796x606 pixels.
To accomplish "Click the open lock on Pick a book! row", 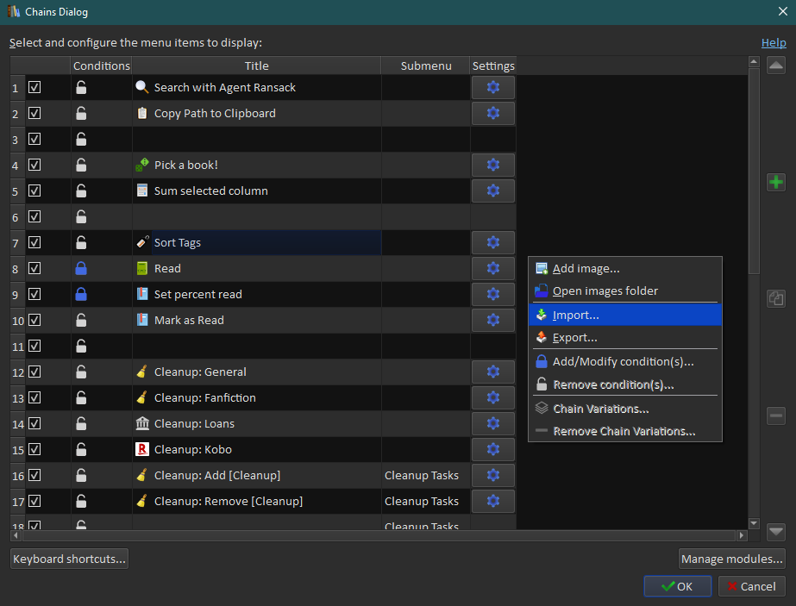I will pyautogui.click(x=81, y=166).
